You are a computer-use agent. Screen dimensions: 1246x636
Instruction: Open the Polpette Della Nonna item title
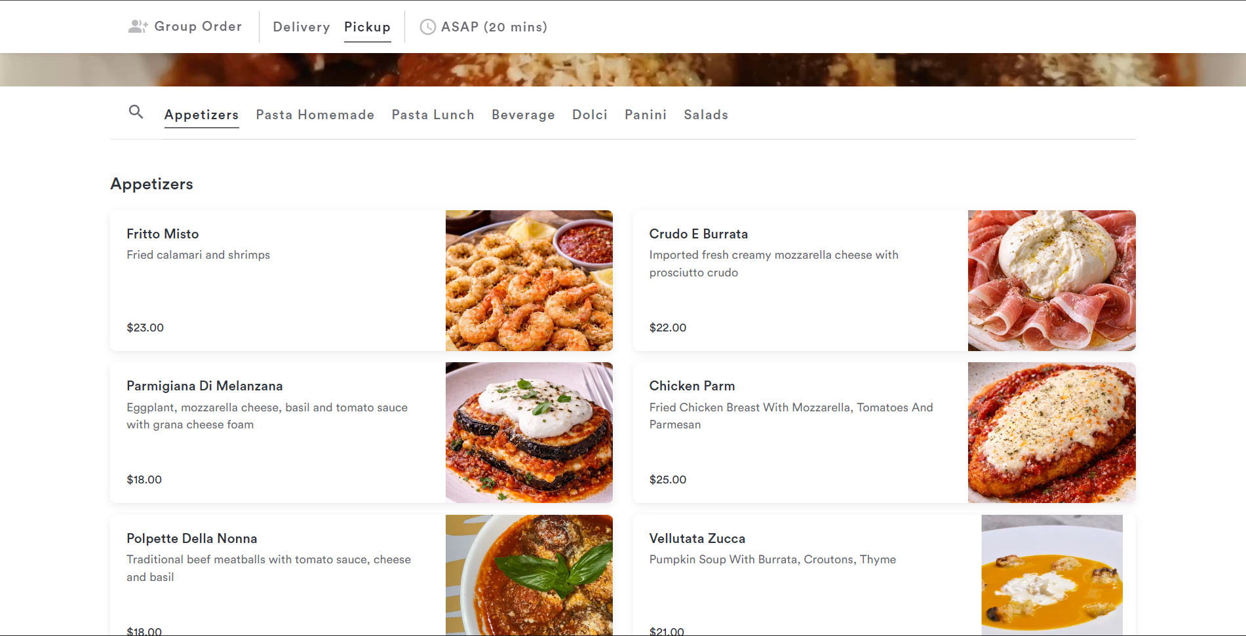point(192,538)
